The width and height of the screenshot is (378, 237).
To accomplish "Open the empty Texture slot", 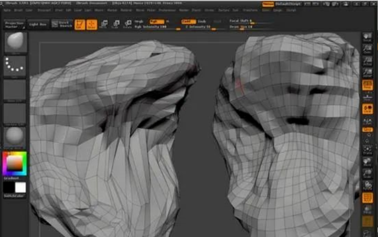I will pyautogui.click(x=15, y=114).
